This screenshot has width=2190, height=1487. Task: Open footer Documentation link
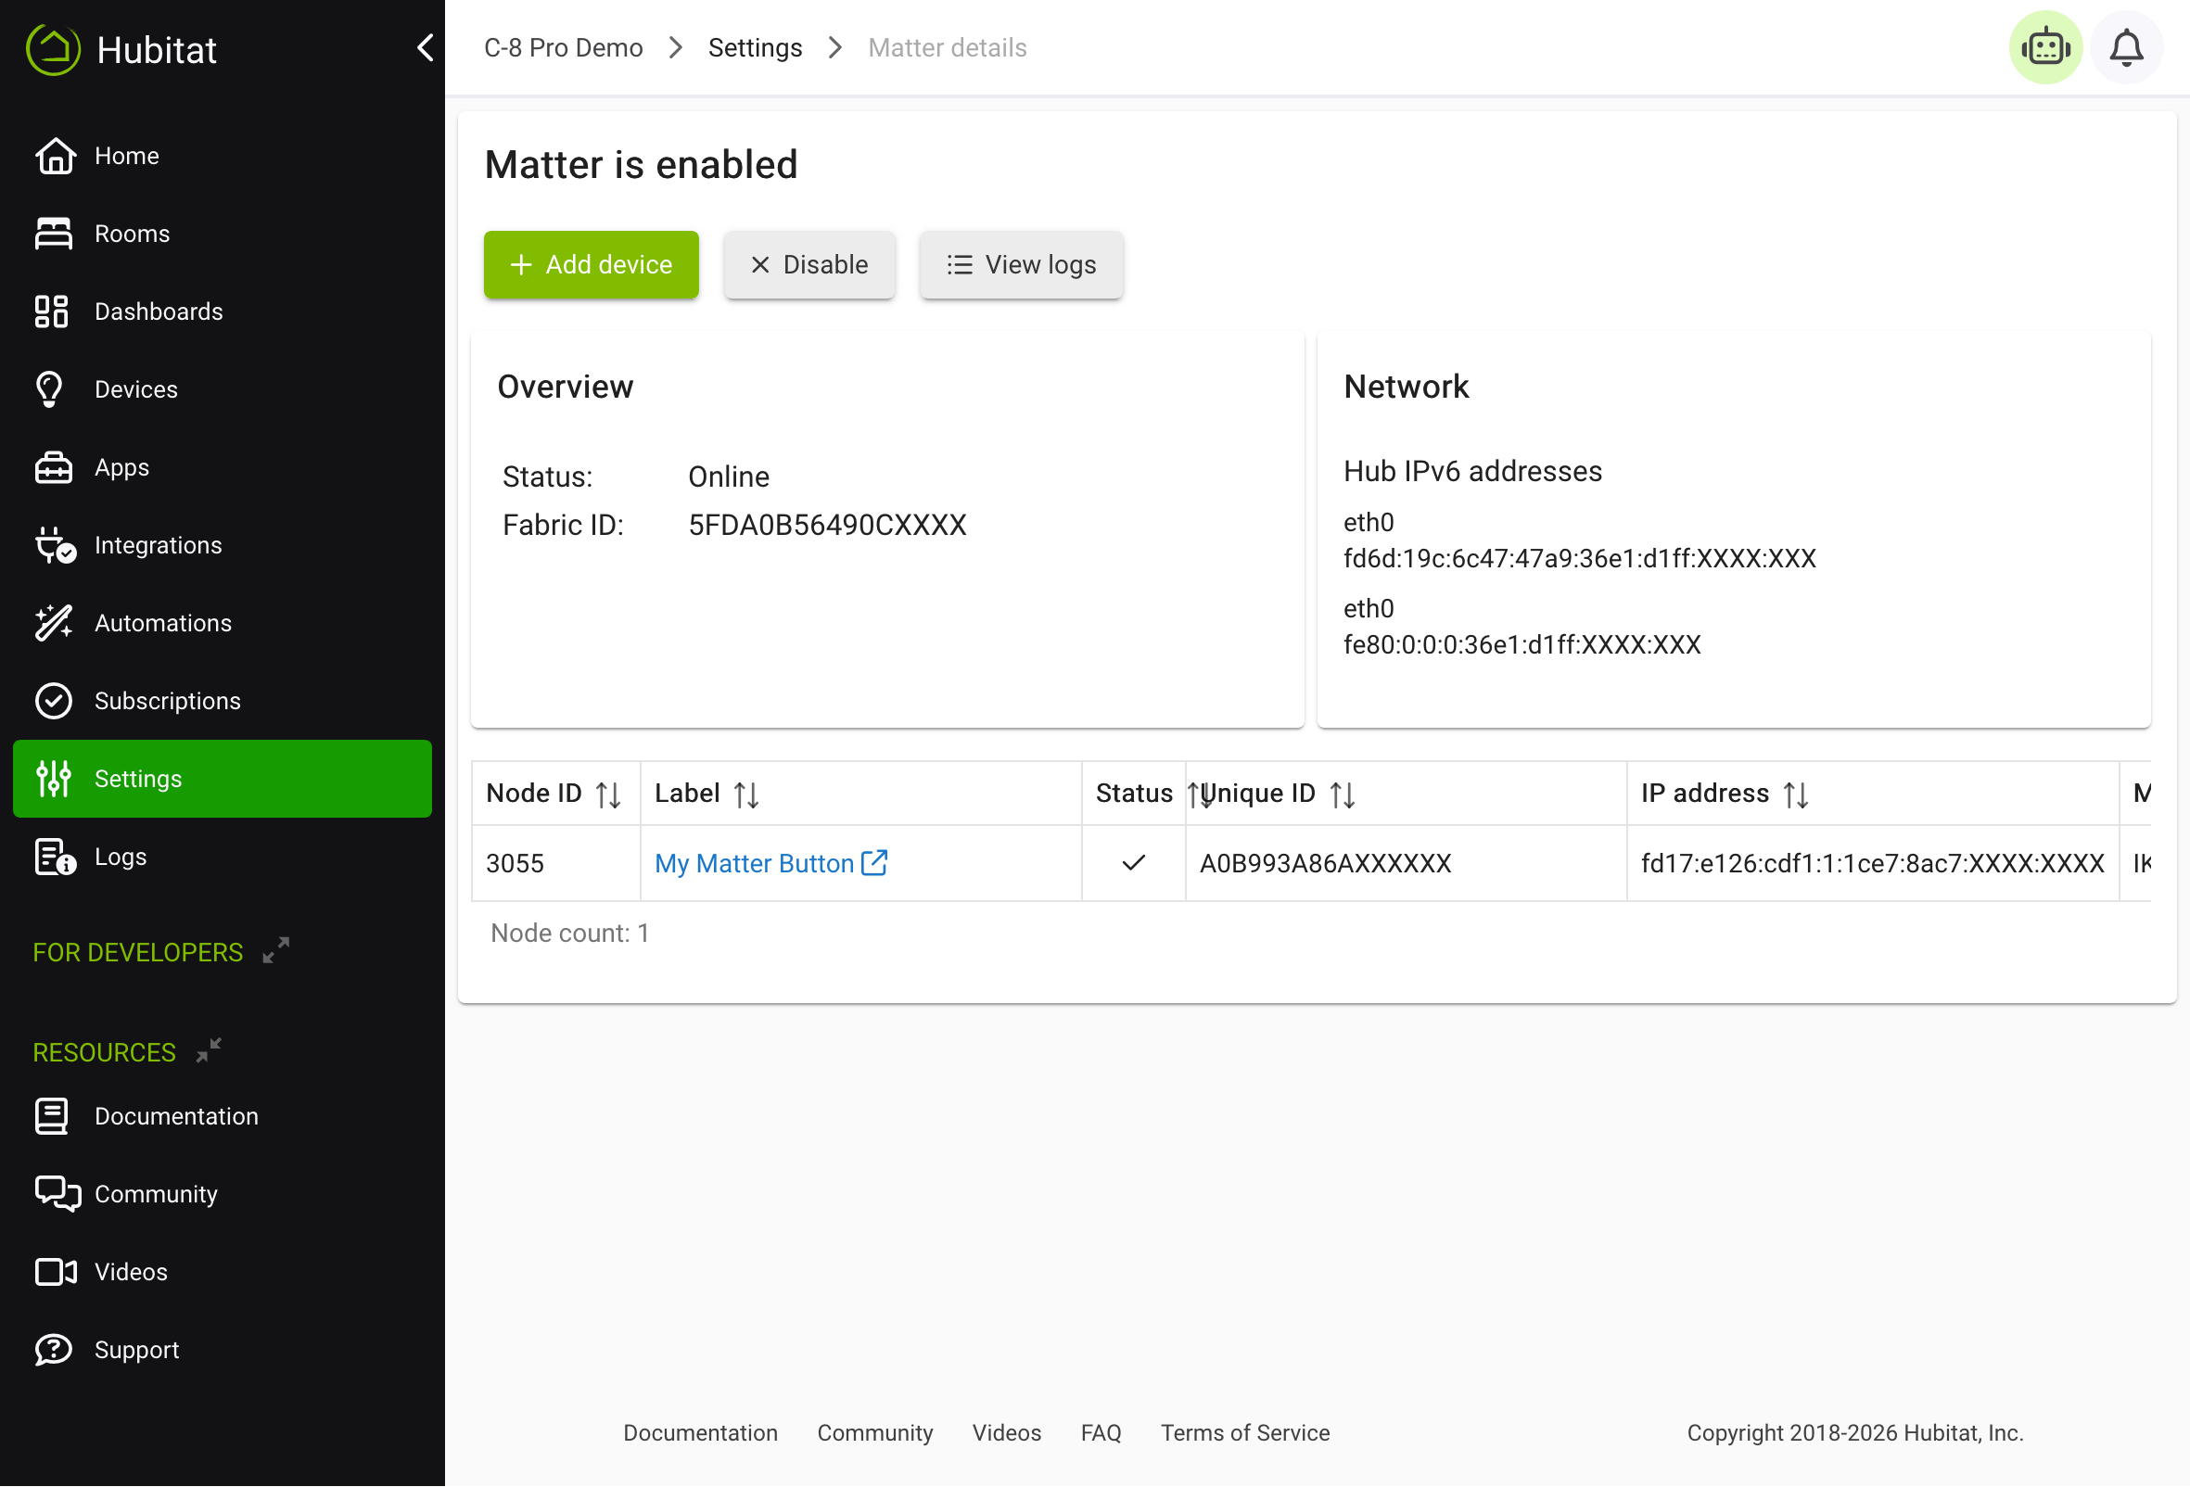pos(700,1433)
